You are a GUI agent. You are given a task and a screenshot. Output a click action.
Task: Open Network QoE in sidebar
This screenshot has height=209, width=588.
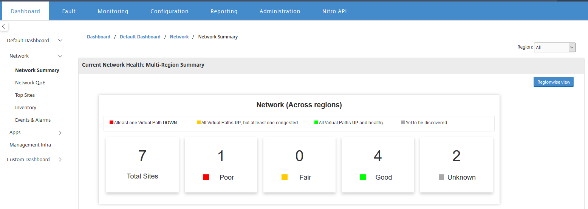pyautogui.click(x=30, y=83)
